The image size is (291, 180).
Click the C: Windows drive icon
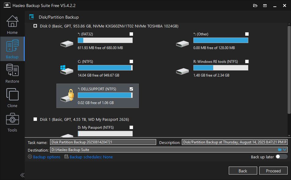(x=67, y=70)
